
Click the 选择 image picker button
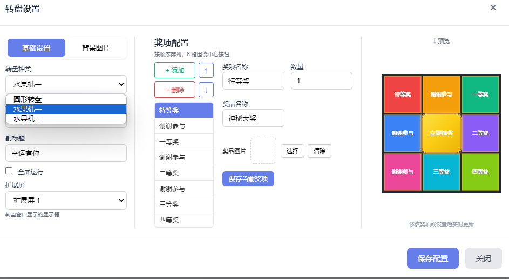[x=293, y=151]
